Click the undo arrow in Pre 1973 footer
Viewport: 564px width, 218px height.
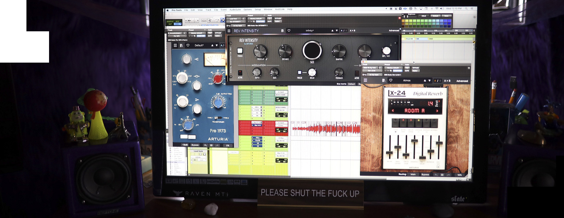[x=206, y=145]
